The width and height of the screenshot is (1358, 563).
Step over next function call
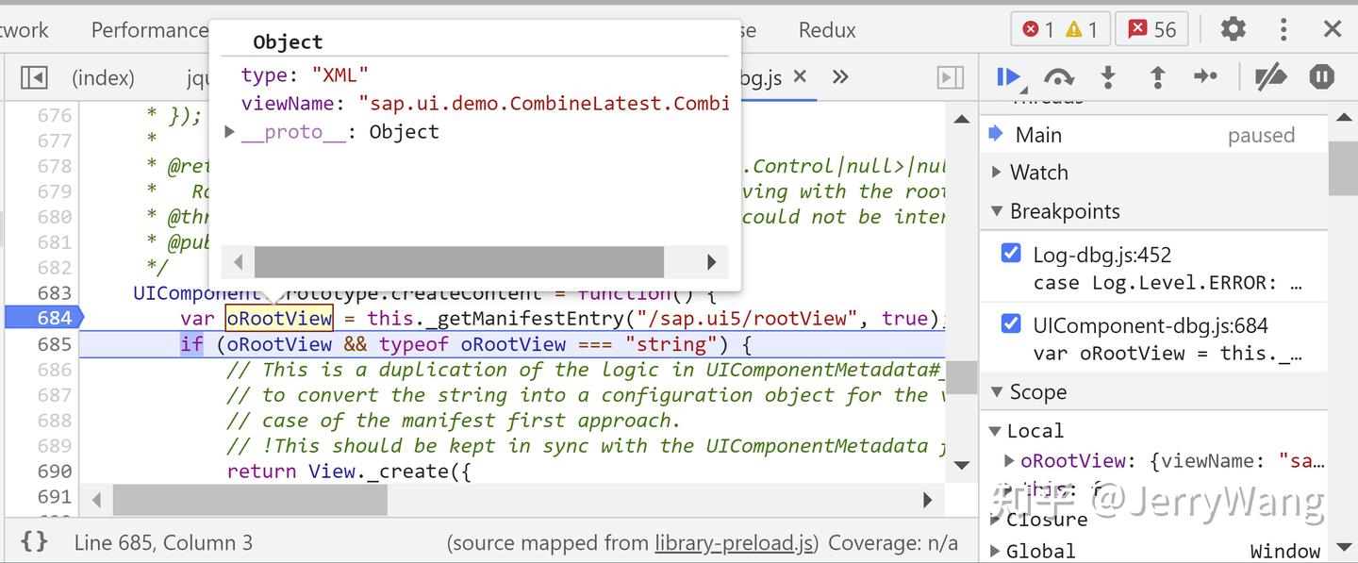(x=1059, y=77)
